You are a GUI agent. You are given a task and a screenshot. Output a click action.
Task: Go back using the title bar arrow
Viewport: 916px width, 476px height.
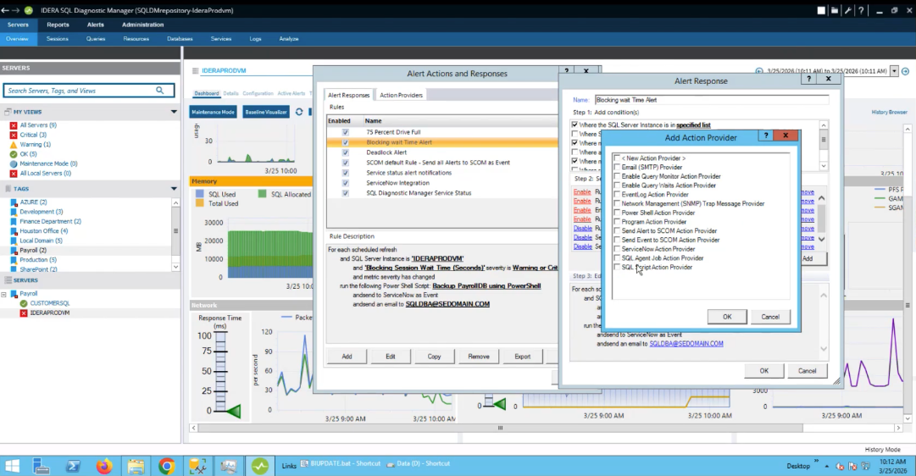pyautogui.click(x=5, y=10)
